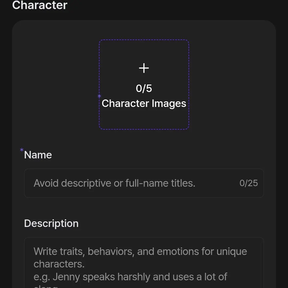Click the "characters." line in Description box

tap(59, 264)
